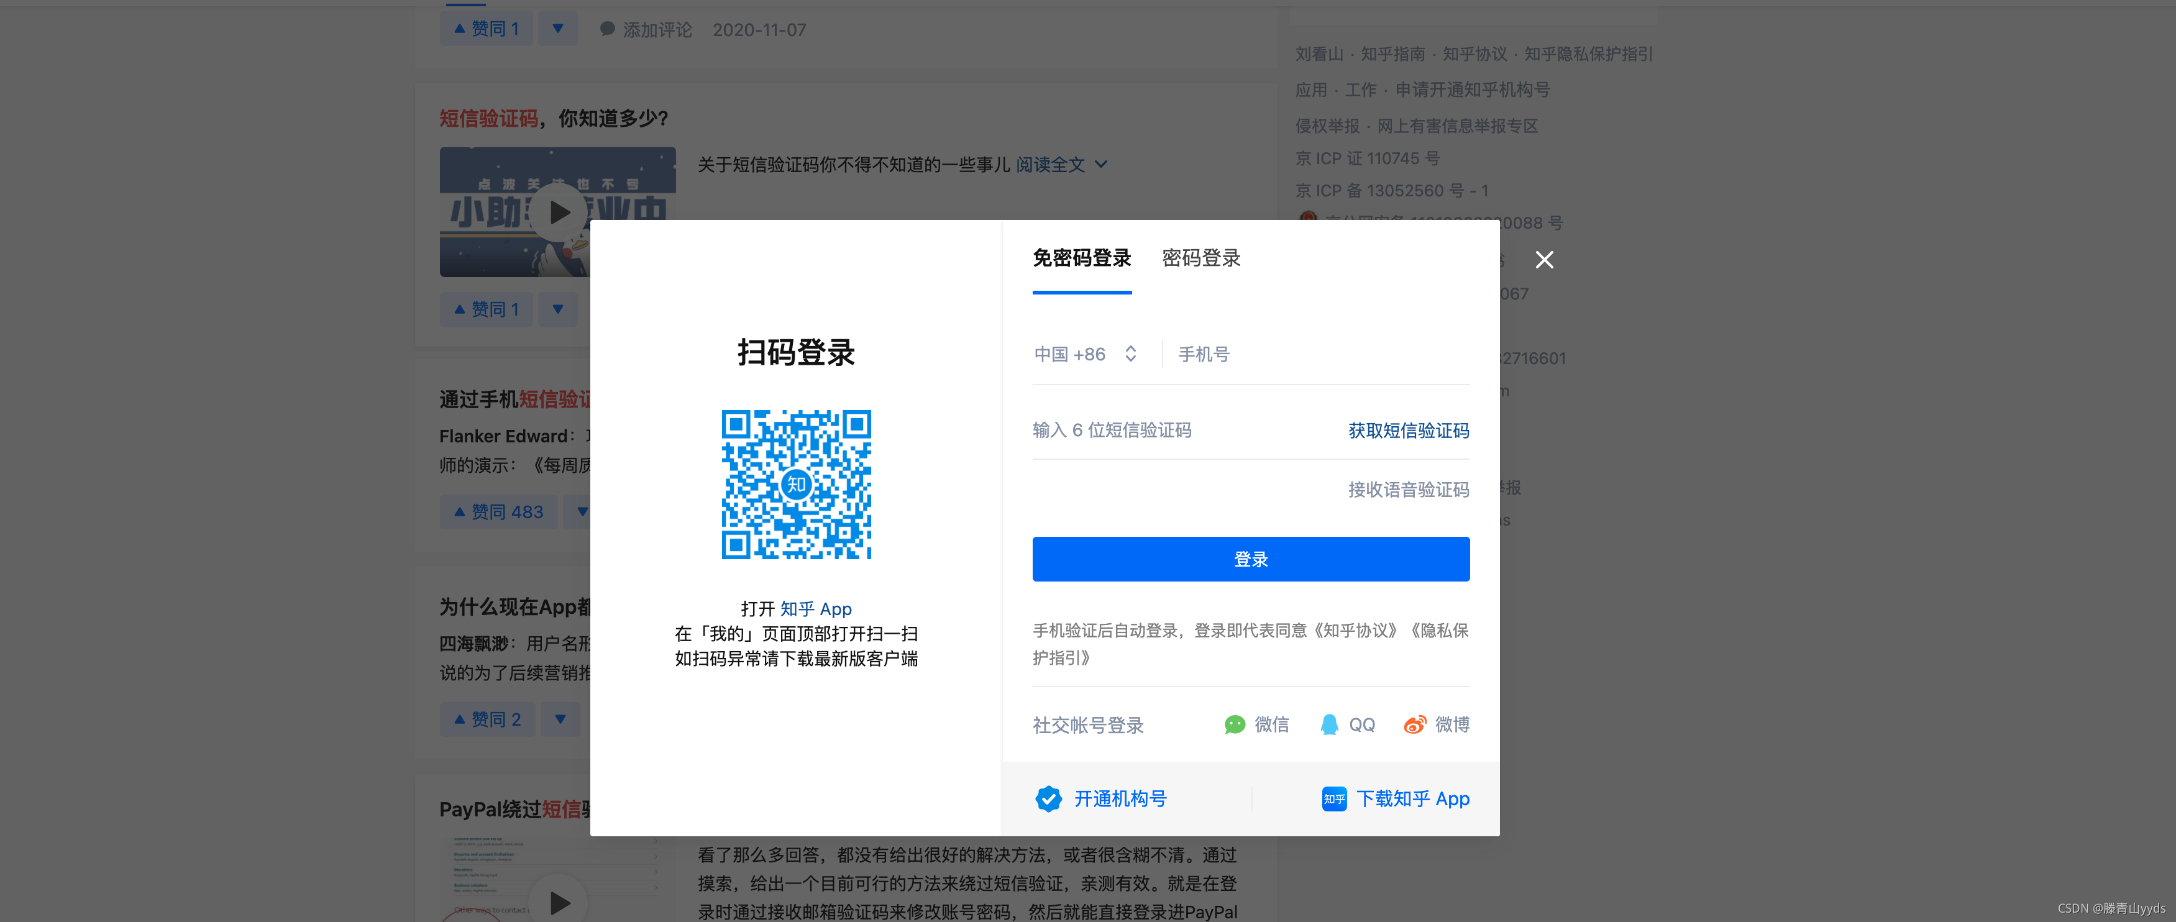
Task: Click the Zhihu app download icon
Action: point(1334,799)
